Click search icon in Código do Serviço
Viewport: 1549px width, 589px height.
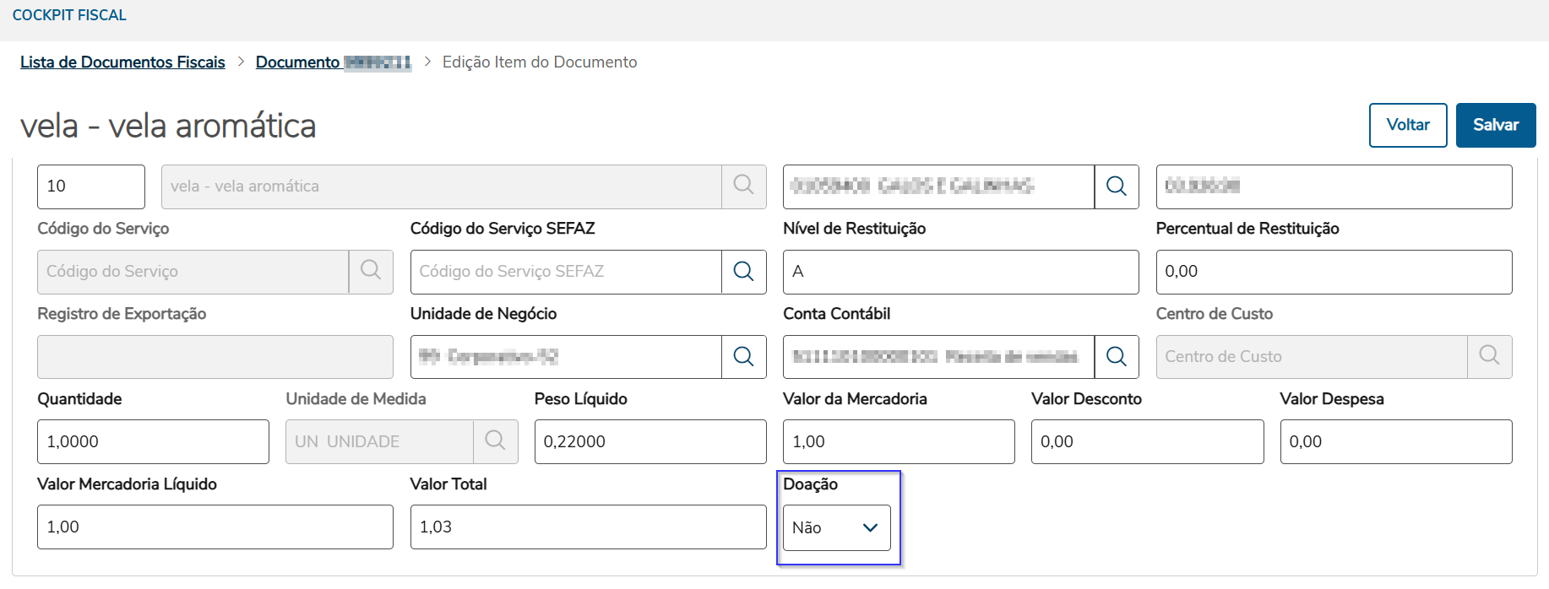click(x=371, y=271)
